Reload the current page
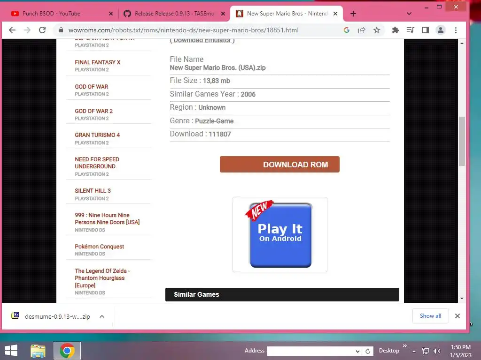 42,30
